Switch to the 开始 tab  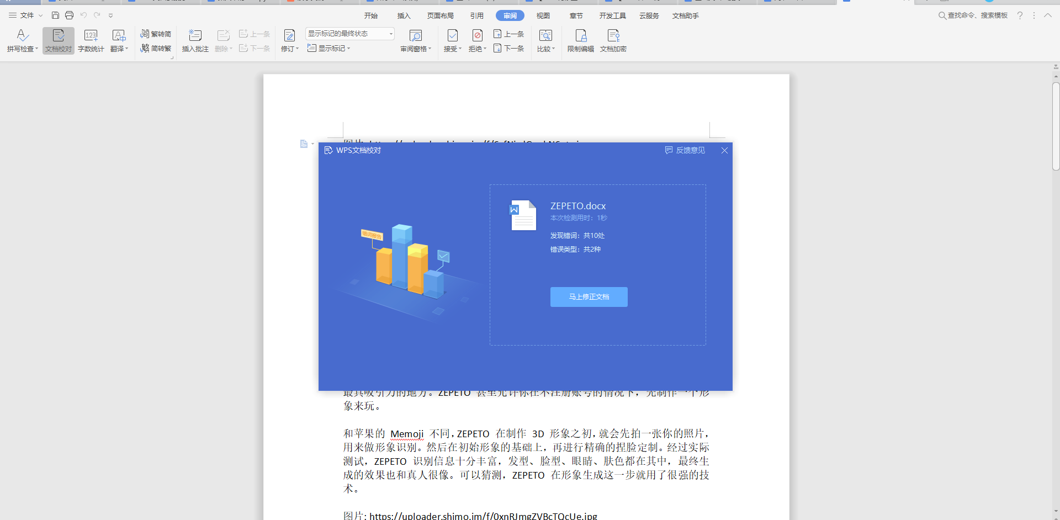point(371,15)
